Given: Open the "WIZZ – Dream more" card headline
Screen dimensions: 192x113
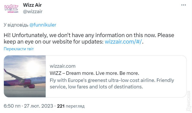Looking at the screenshot, I should coord(95,73).
